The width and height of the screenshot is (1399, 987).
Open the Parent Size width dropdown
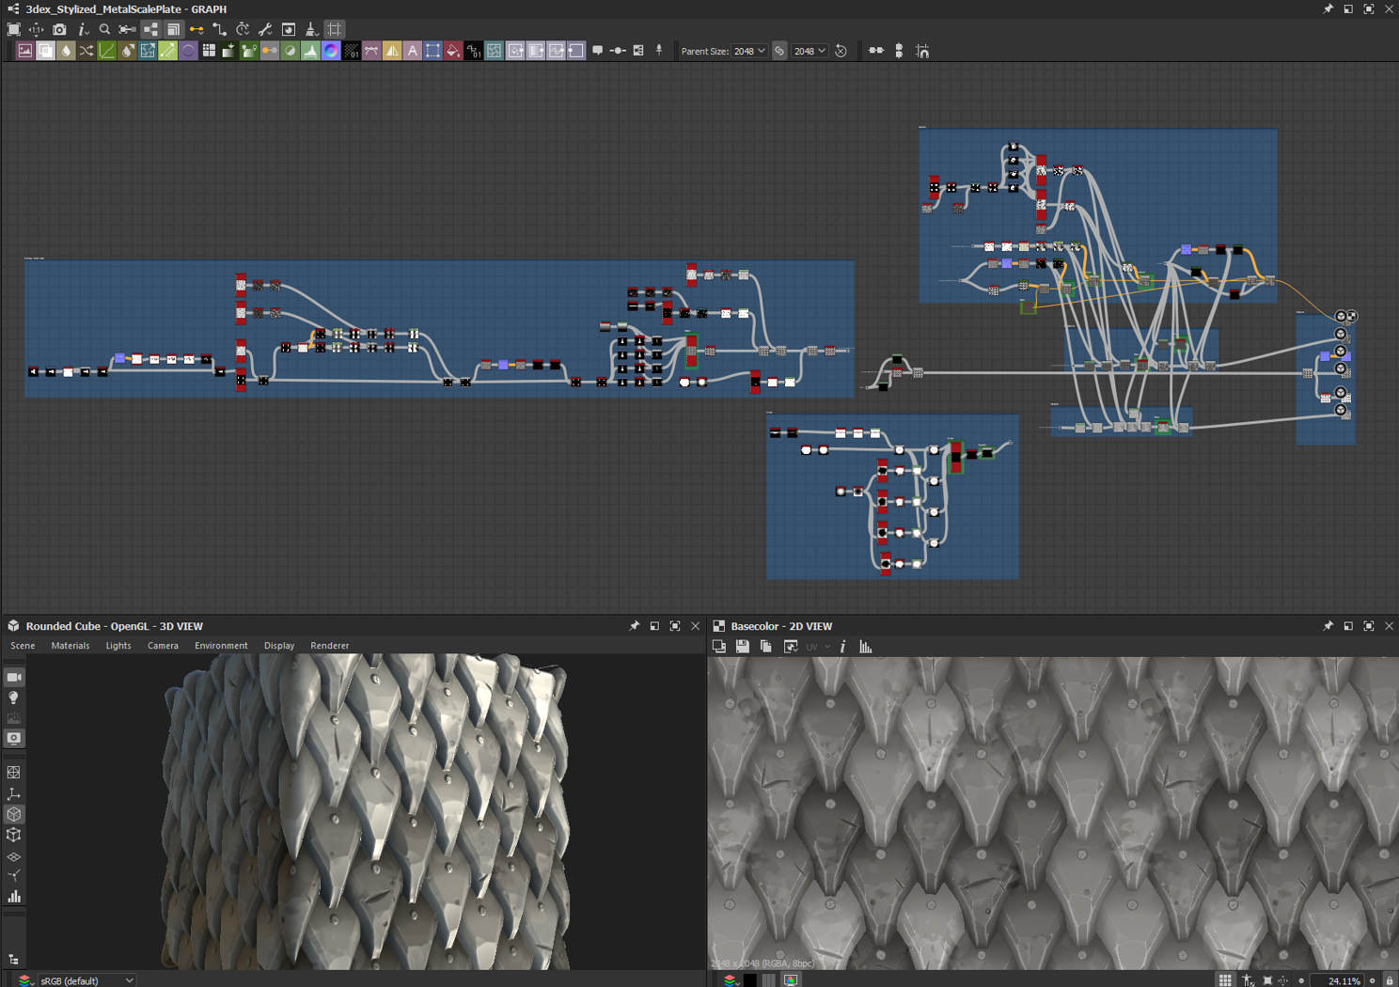pos(749,51)
